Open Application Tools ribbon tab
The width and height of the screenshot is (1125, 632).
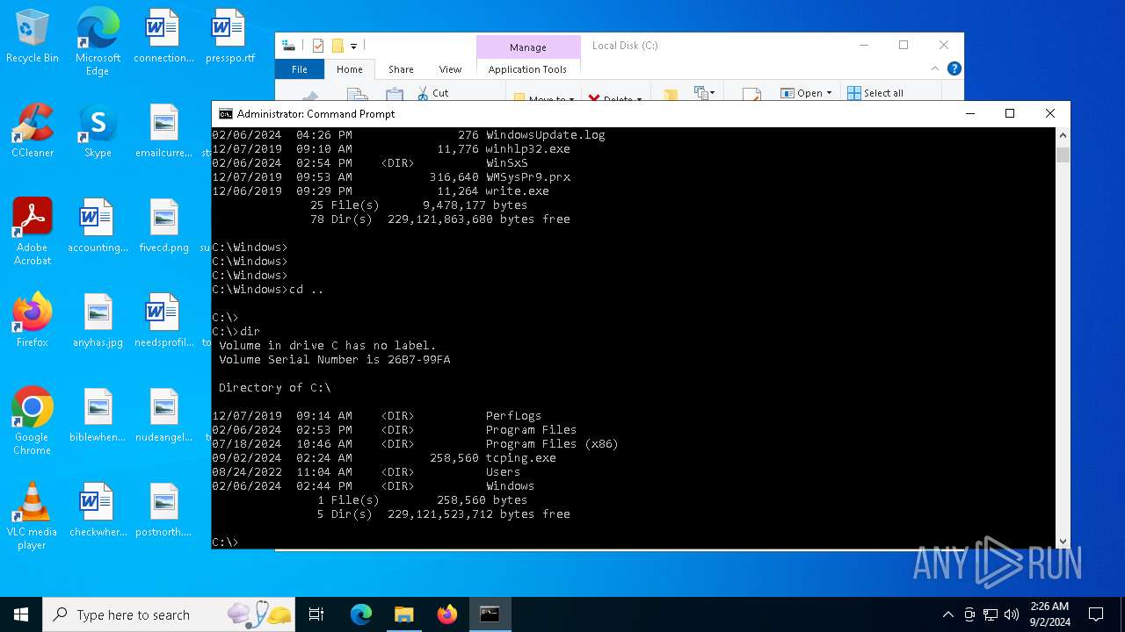coord(527,69)
